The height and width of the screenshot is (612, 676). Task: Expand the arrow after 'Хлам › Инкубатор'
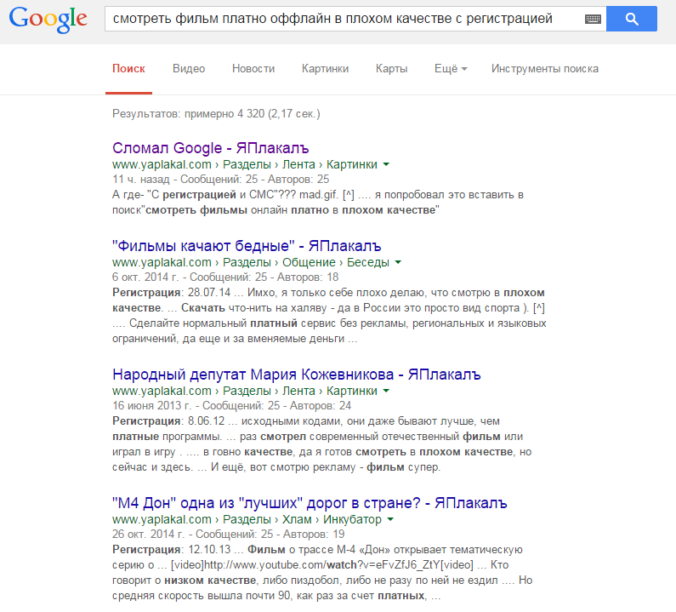[x=390, y=519]
